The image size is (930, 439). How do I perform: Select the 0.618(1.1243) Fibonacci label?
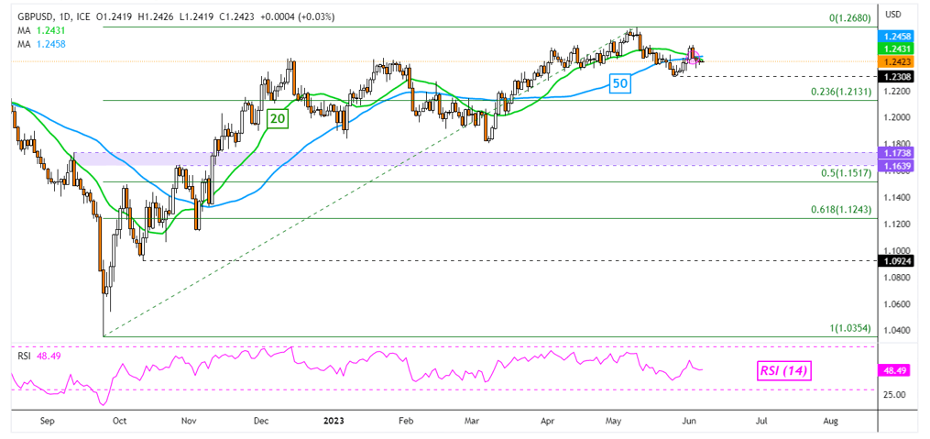[x=840, y=209]
